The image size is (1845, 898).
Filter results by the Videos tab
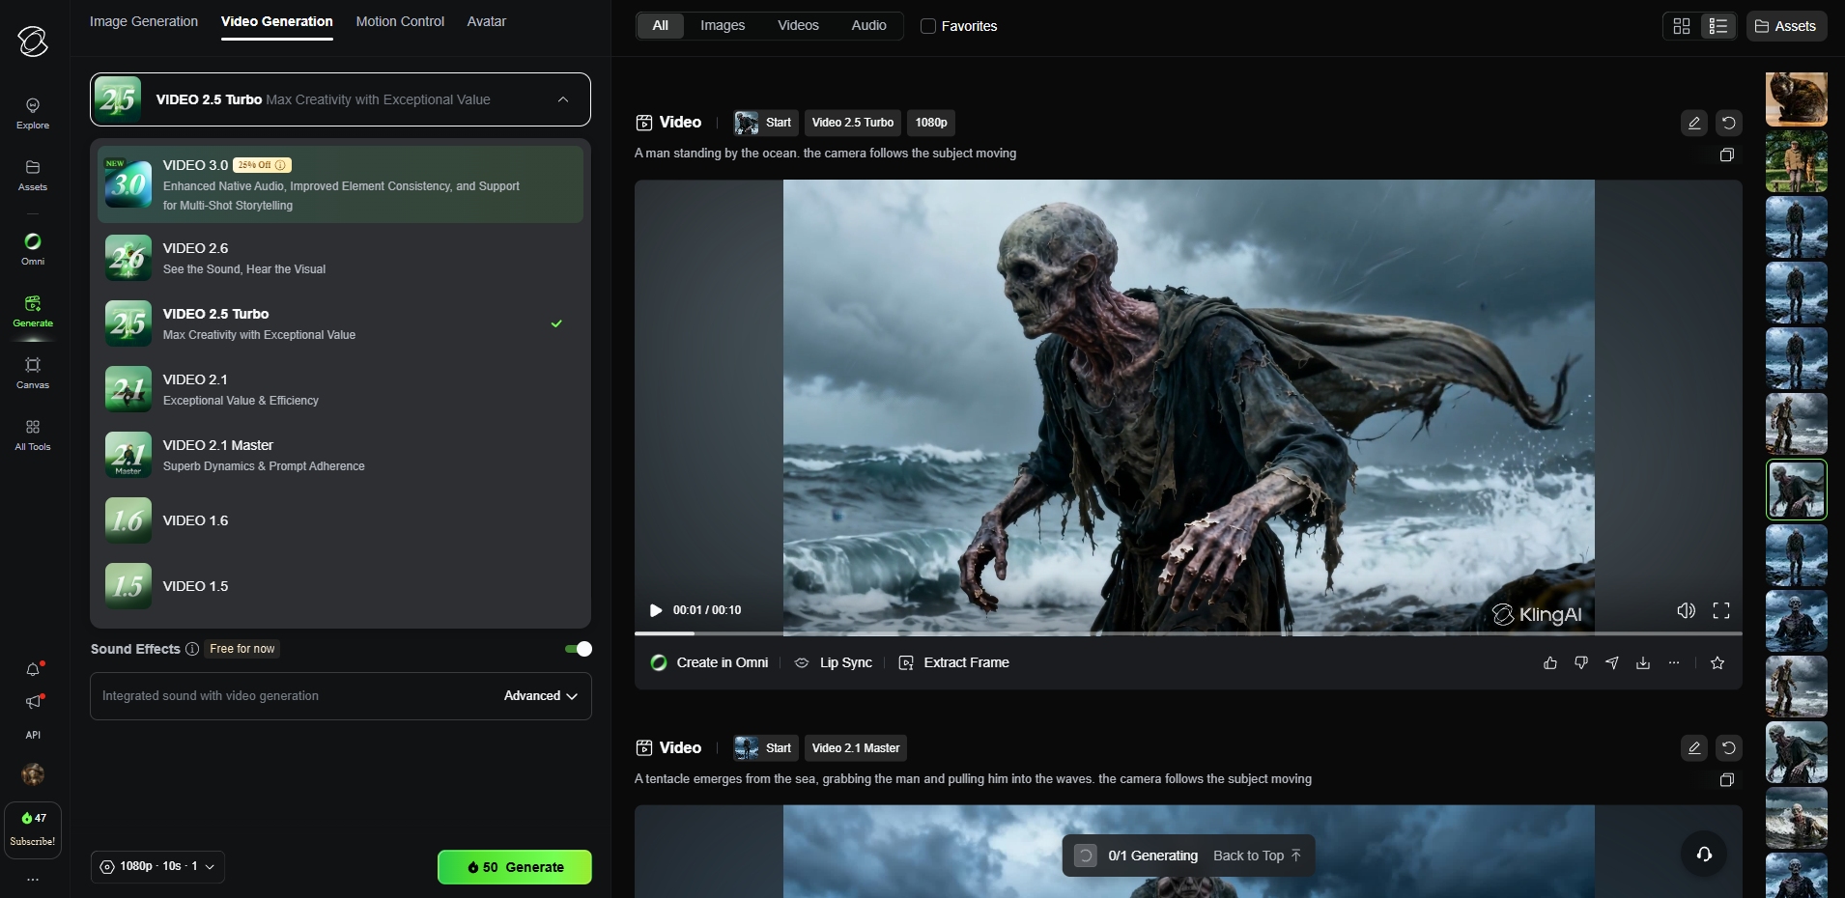[x=798, y=26]
